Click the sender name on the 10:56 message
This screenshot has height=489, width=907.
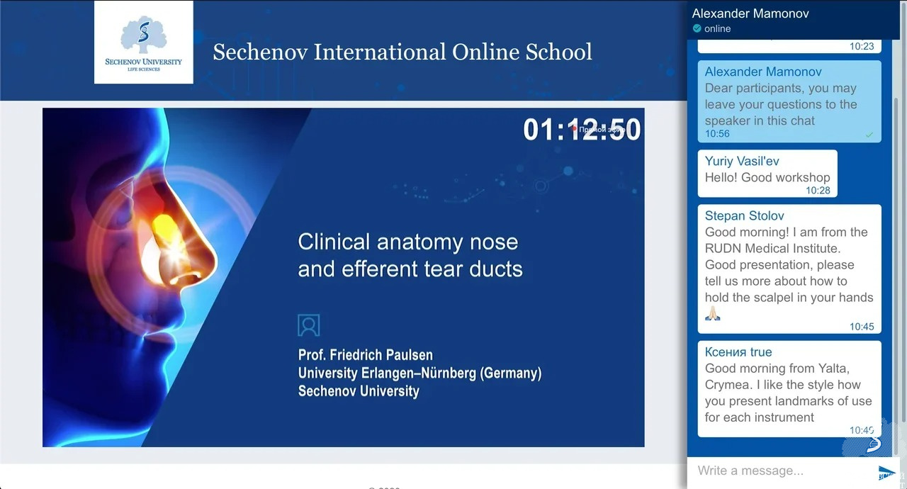[763, 72]
